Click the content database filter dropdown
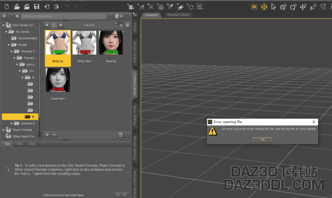The height and width of the screenshot is (198, 332). point(119,16)
